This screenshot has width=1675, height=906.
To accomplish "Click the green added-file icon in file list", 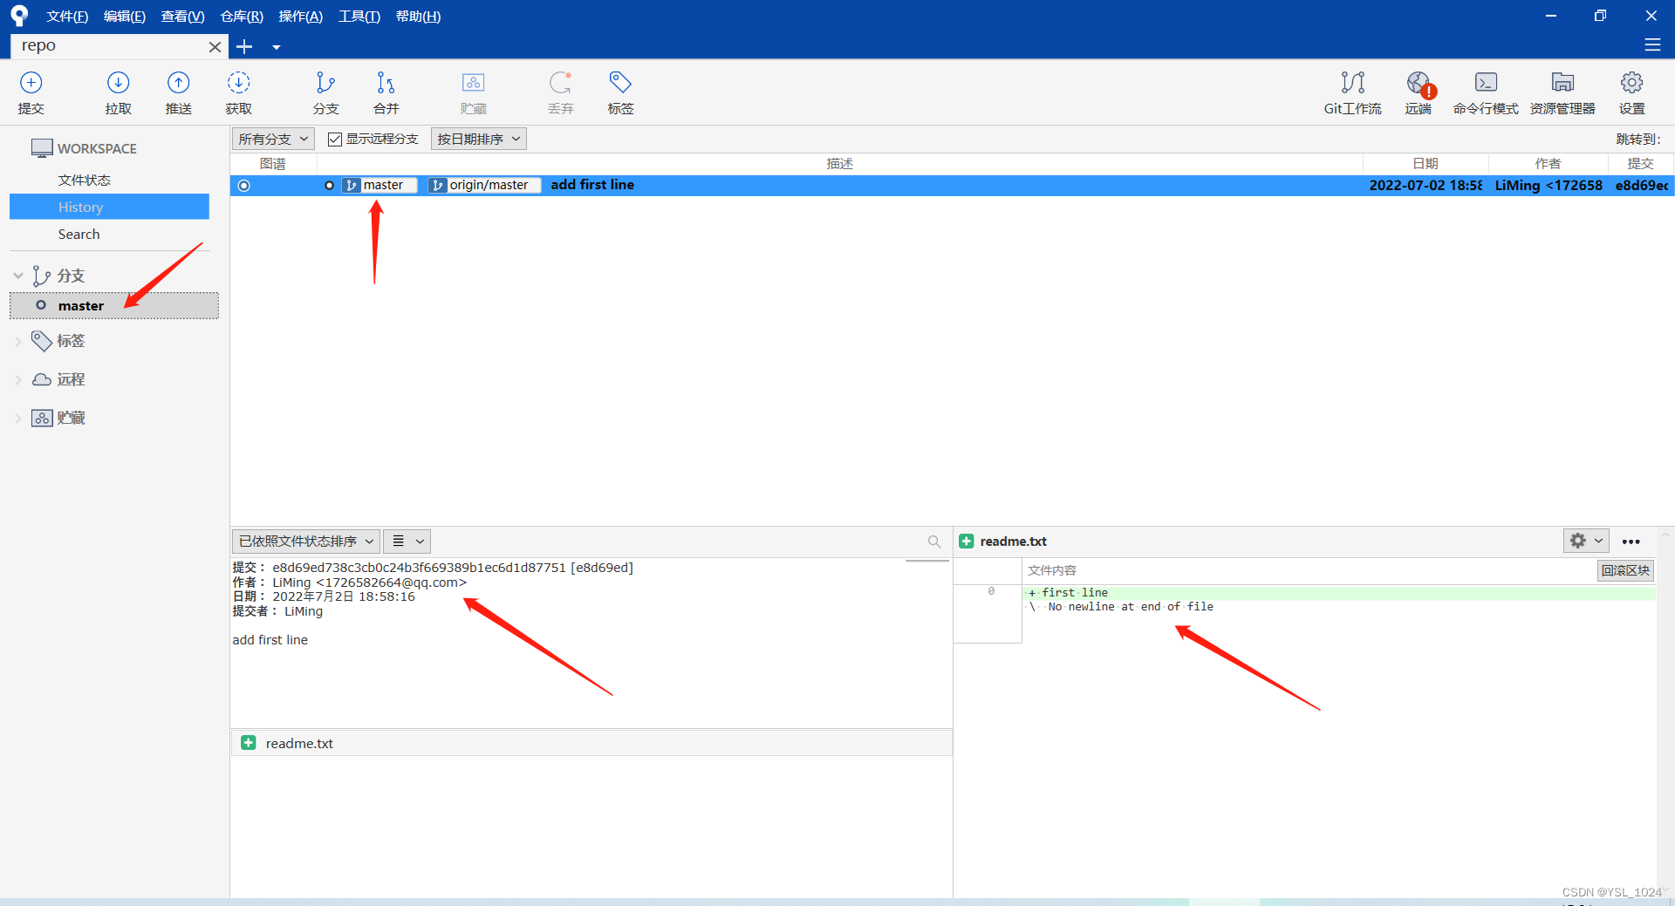I will click(249, 743).
